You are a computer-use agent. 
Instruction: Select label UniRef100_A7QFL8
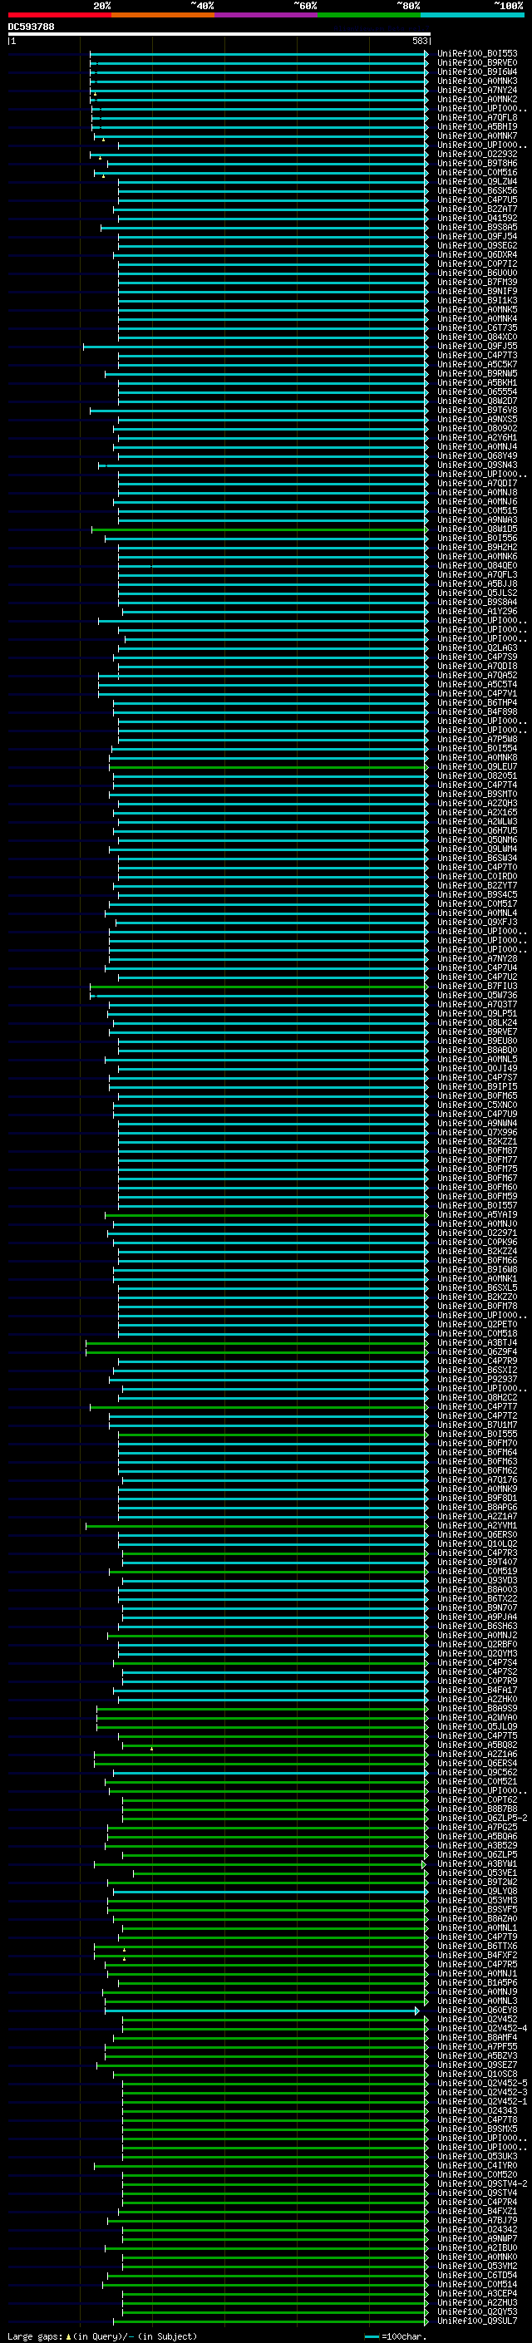coord(476,117)
